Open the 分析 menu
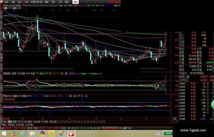The width and height of the screenshot is (214, 137). [x=27, y=2]
